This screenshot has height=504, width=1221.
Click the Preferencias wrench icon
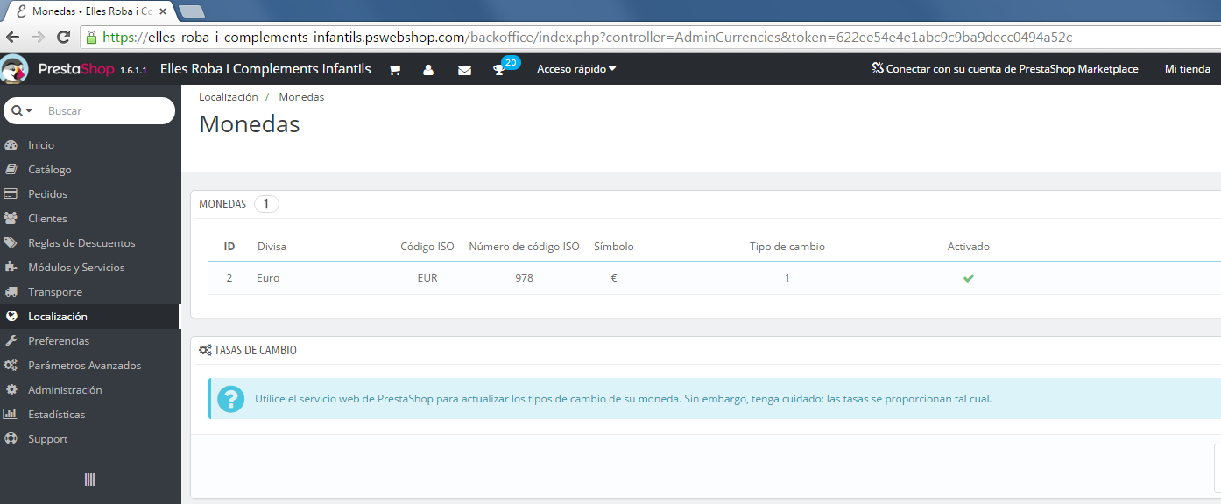pyautogui.click(x=11, y=341)
